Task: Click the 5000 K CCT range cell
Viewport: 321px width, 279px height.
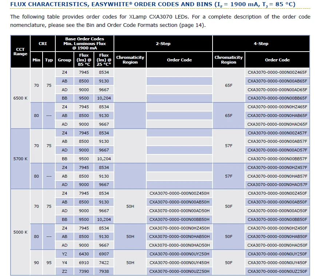Action: (x=20, y=232)
